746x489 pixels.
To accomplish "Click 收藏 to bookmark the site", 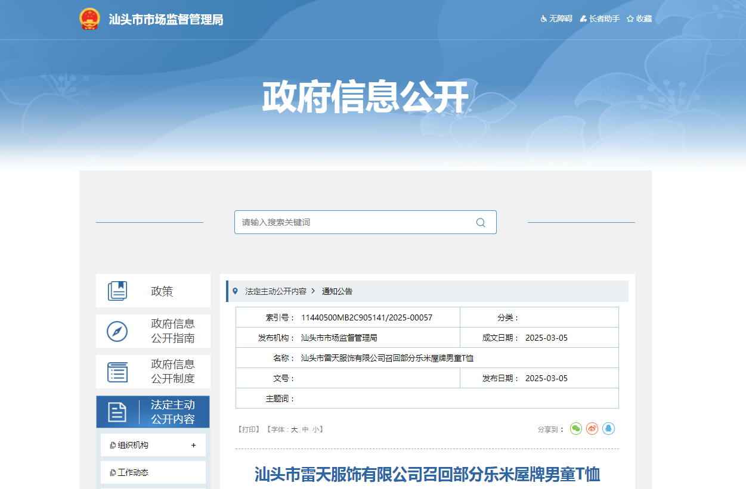I will click(x=639, y=19).
